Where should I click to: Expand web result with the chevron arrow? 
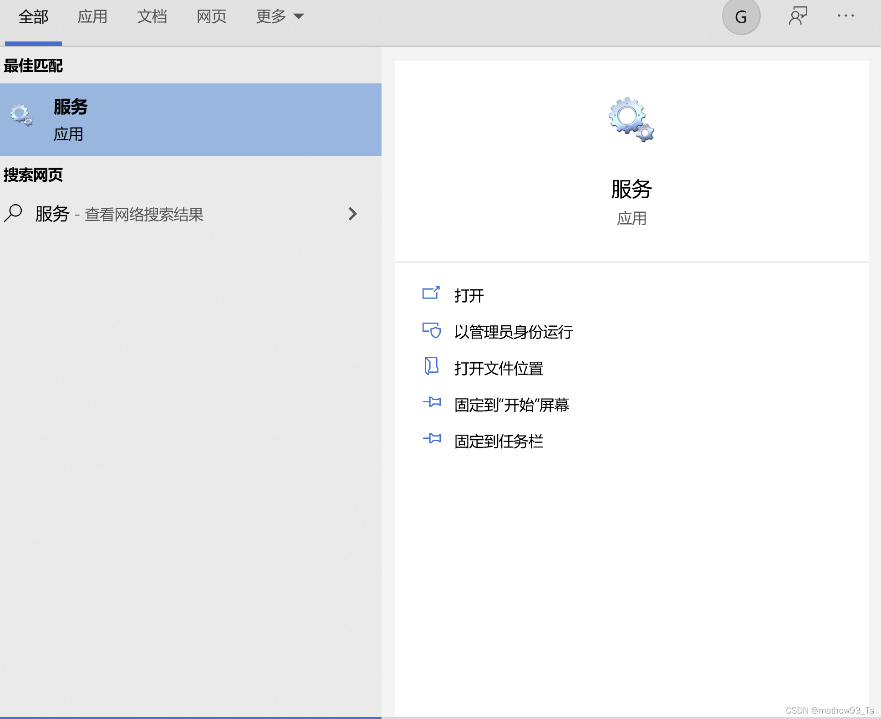(352, 214)
